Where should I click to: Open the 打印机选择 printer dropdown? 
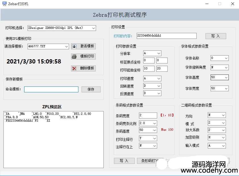[62, 28]
